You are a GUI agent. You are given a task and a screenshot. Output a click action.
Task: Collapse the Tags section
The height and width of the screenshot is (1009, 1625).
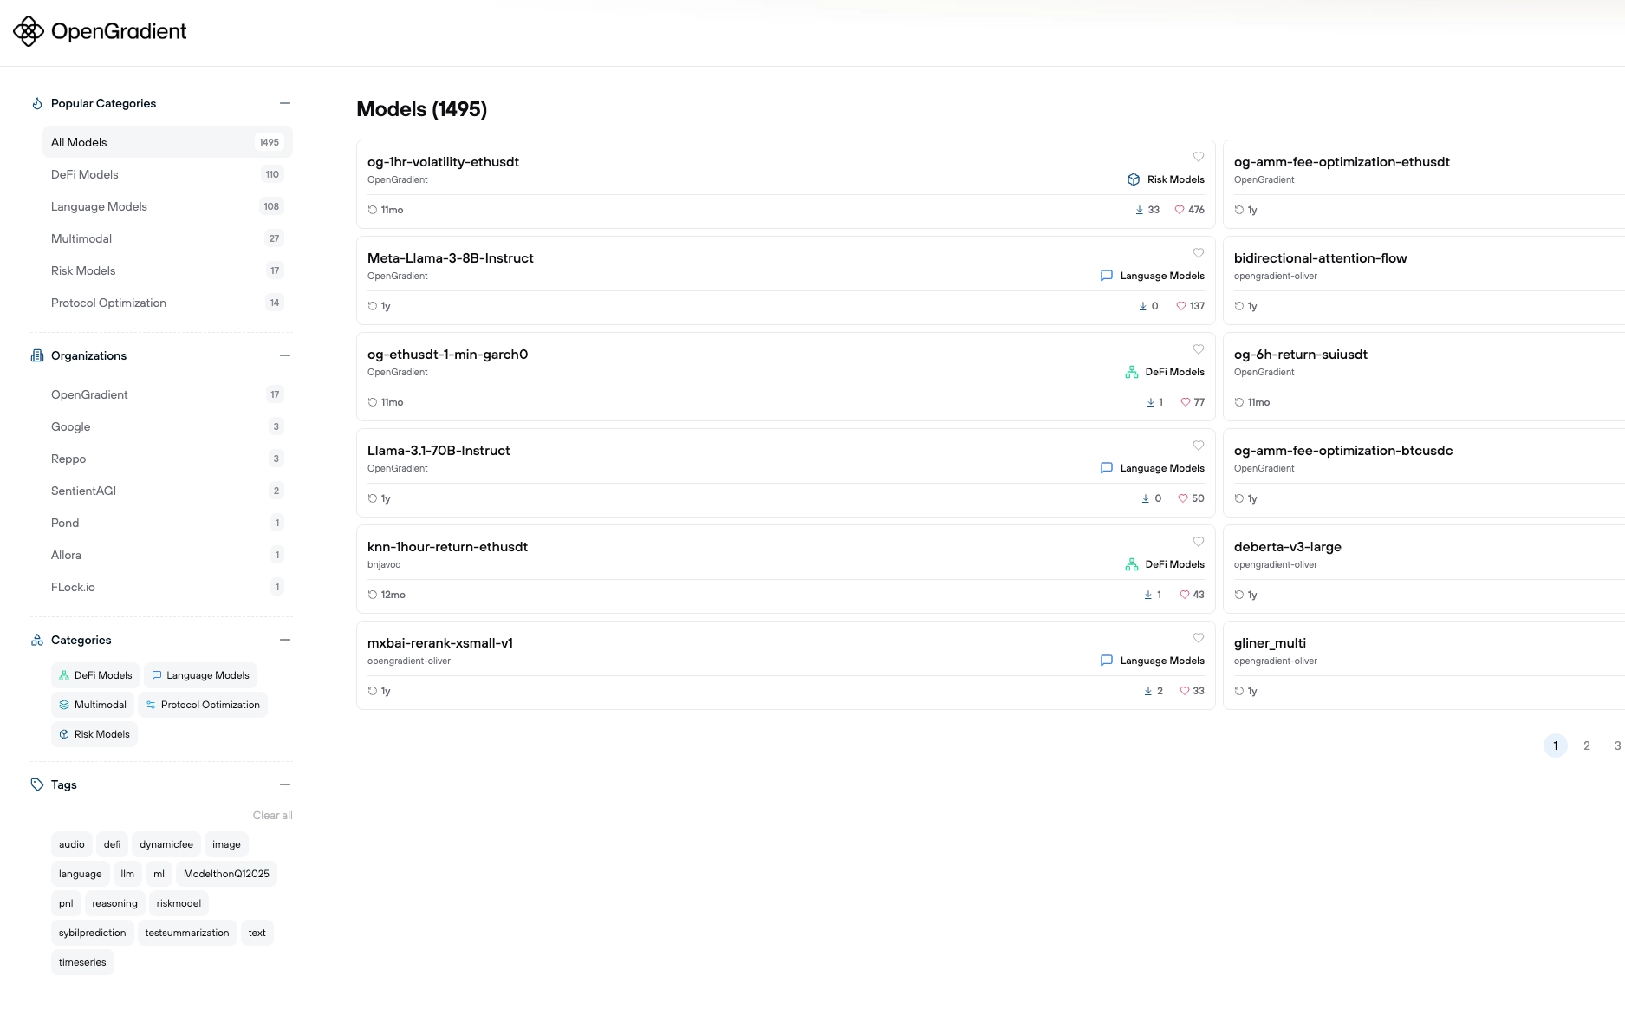coord(285,784)
